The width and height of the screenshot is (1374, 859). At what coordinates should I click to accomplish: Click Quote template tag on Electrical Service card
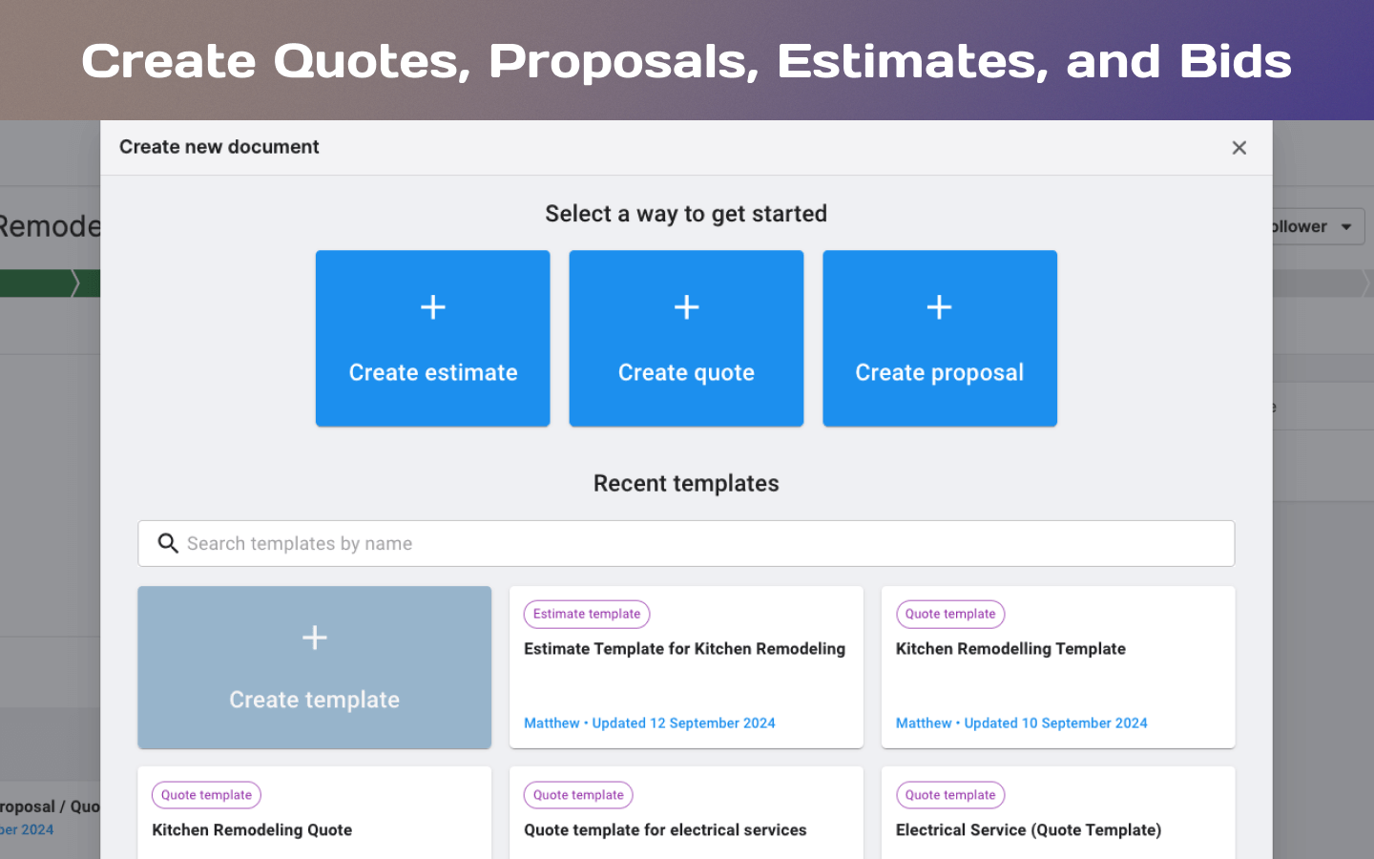(x=950, y=795)
